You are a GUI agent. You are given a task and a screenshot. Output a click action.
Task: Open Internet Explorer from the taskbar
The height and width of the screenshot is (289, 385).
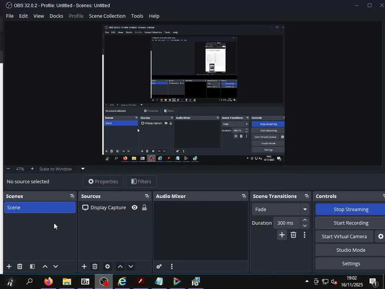point(122,281)
